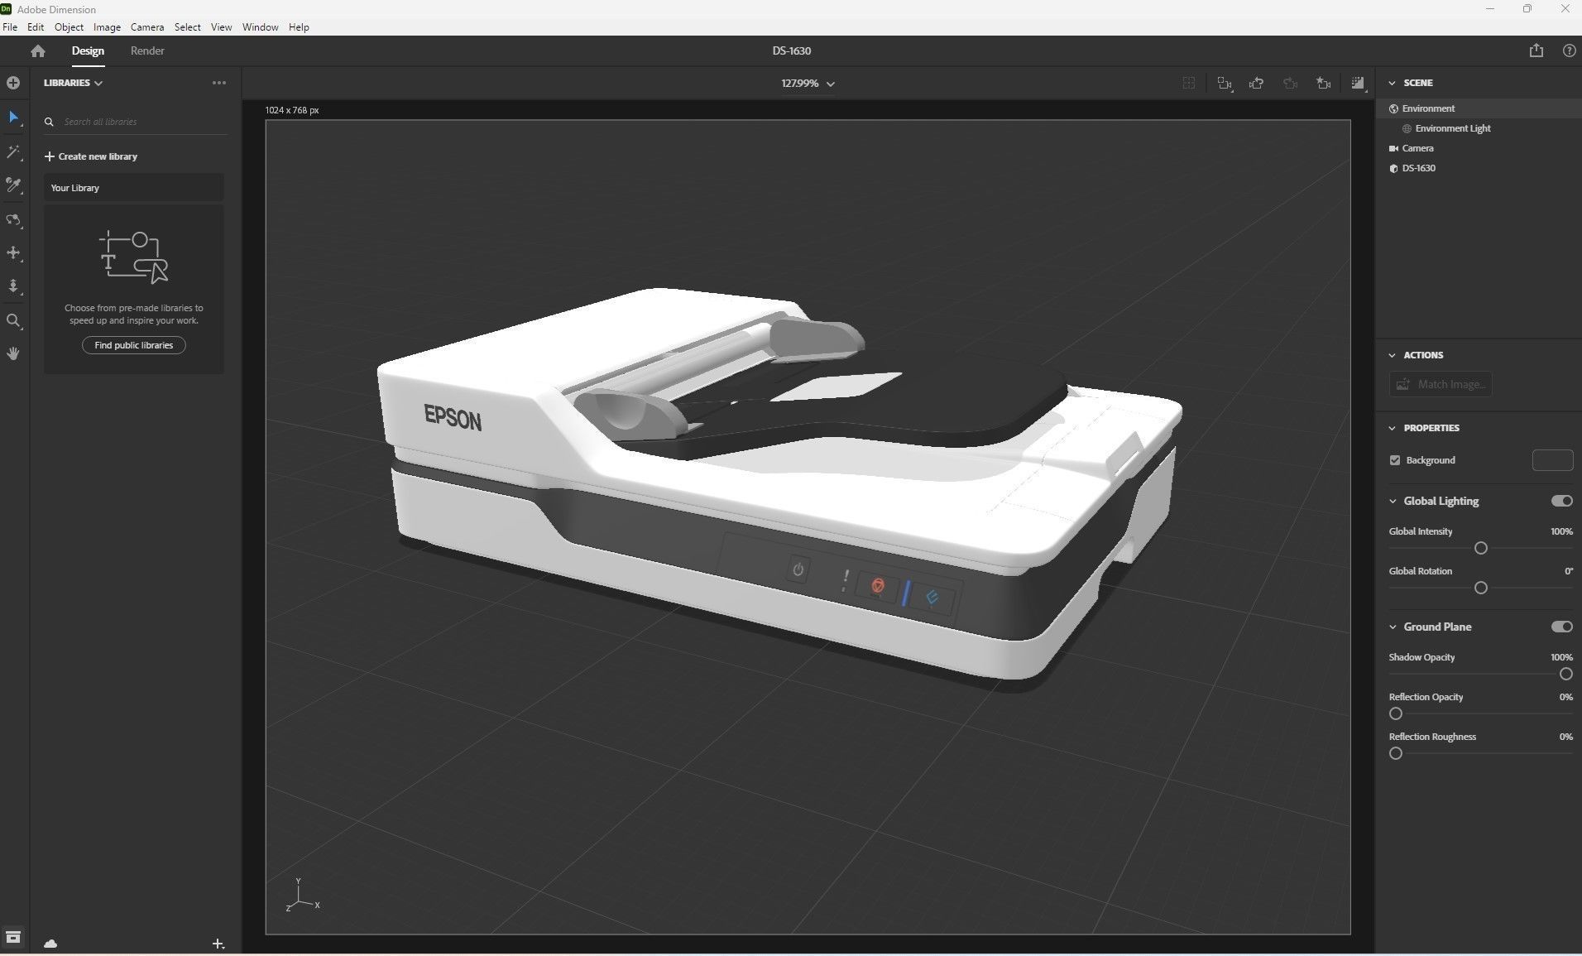Open the Window menu

tap(260, 27)
